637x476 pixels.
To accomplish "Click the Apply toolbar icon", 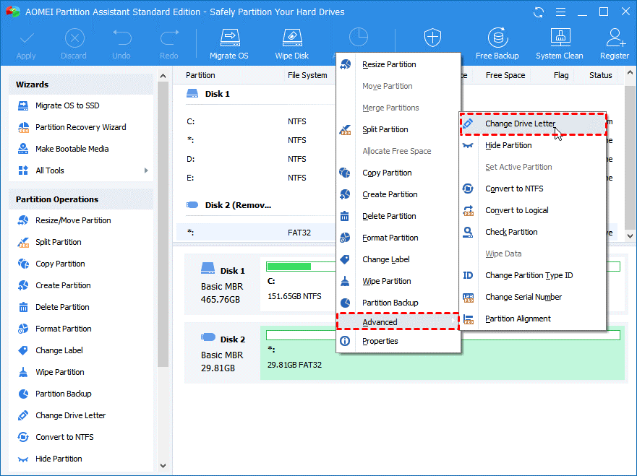I will click(x=26, y=42).
